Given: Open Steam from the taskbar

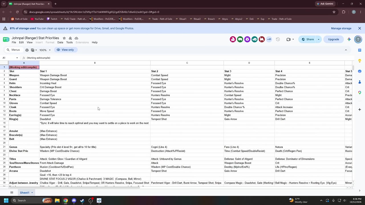Looking at the screenshot, I should (82, 200).
